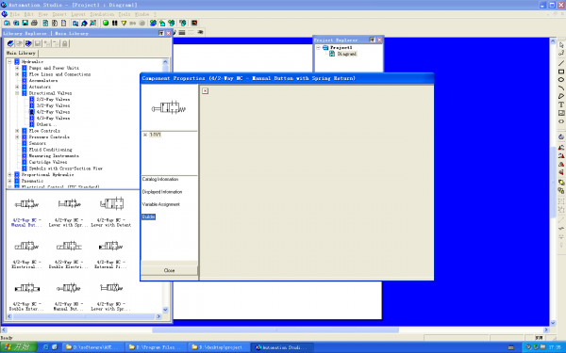This screenshot has width=566, height=353.
Task: Pause simulation with the pause icon
Action: pos(115,23)
